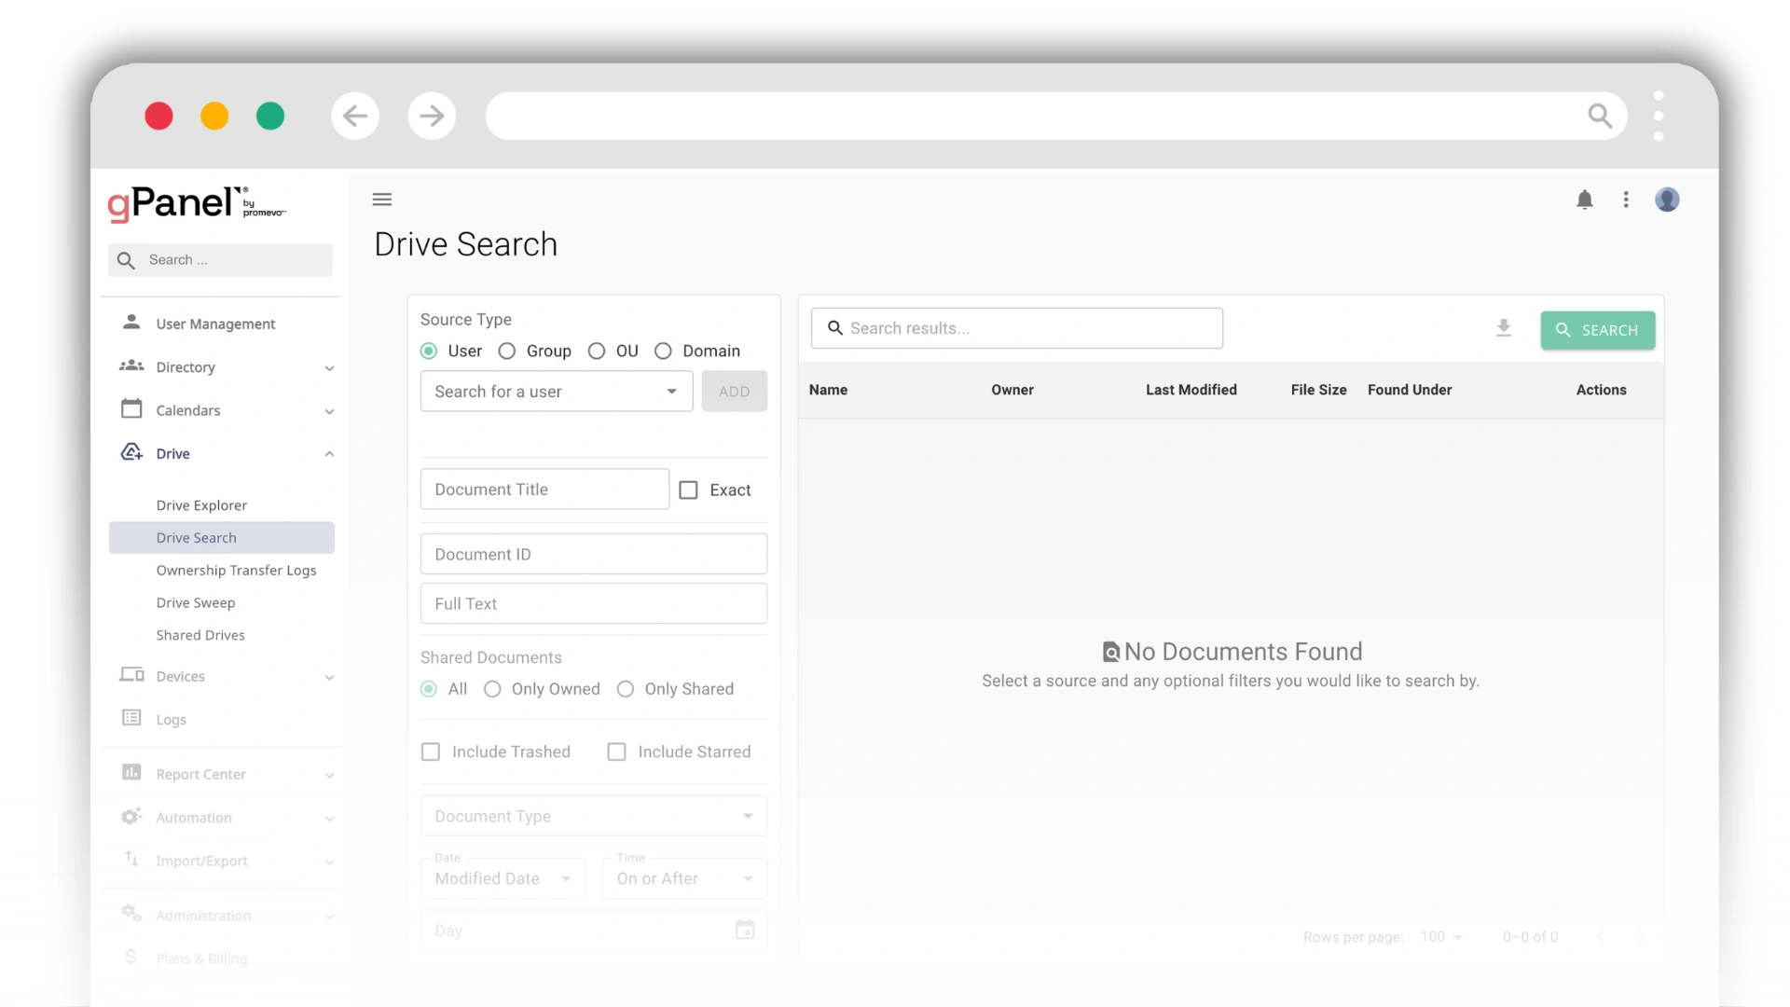Open Drive Sweep from sidebar
The height and width of the screenshot is (1007, 1790).
point(196,602)
